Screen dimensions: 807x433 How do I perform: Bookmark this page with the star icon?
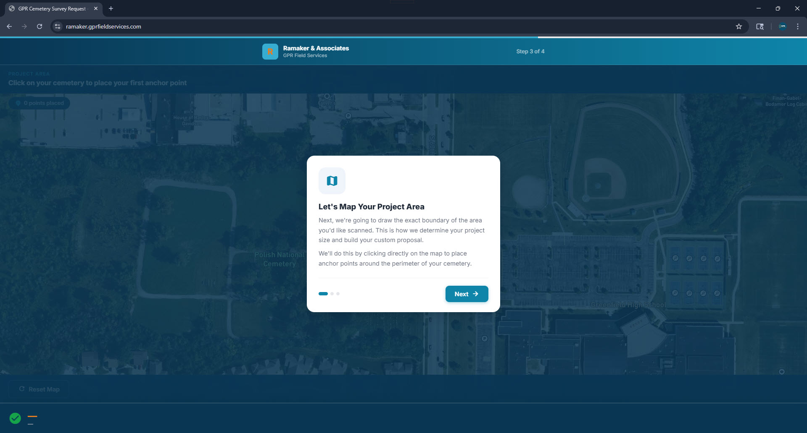pyautogui.click(x=738, y=26)
